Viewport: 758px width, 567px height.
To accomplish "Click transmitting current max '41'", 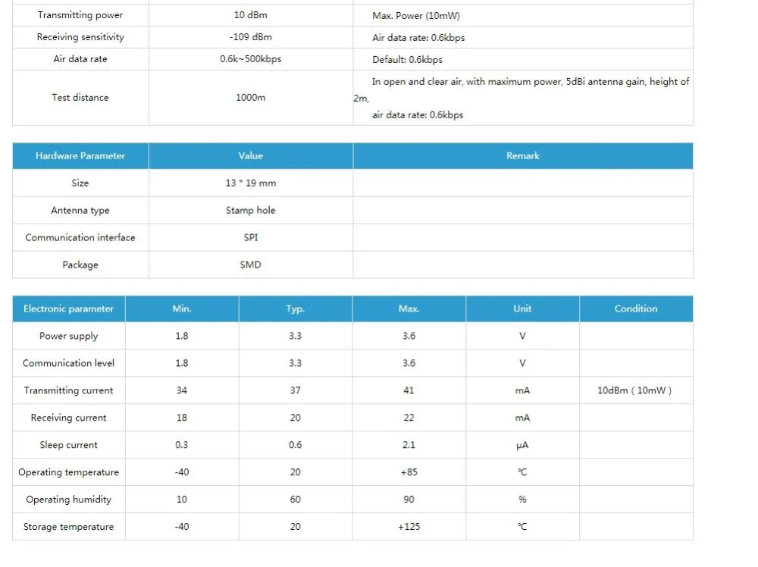I will [x=409, y=390].
